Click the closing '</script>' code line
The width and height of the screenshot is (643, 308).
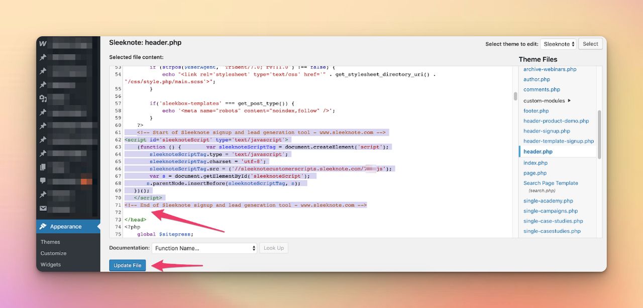tap(149, 198)
